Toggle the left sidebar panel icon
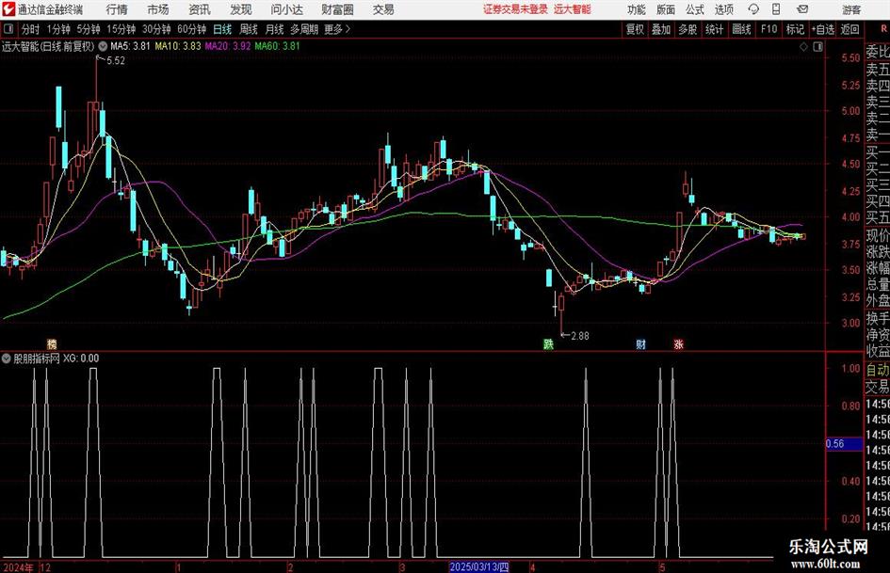Image resolution: width=890 pixels, height=573 pixels. tap(8, 29)
